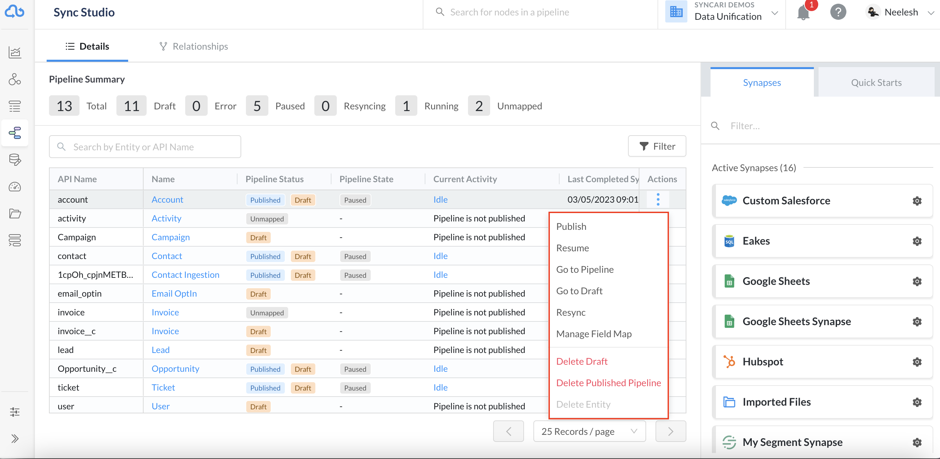Select the Imported Files synapse card
Viewport: 940px width, 459px height.
822,402
